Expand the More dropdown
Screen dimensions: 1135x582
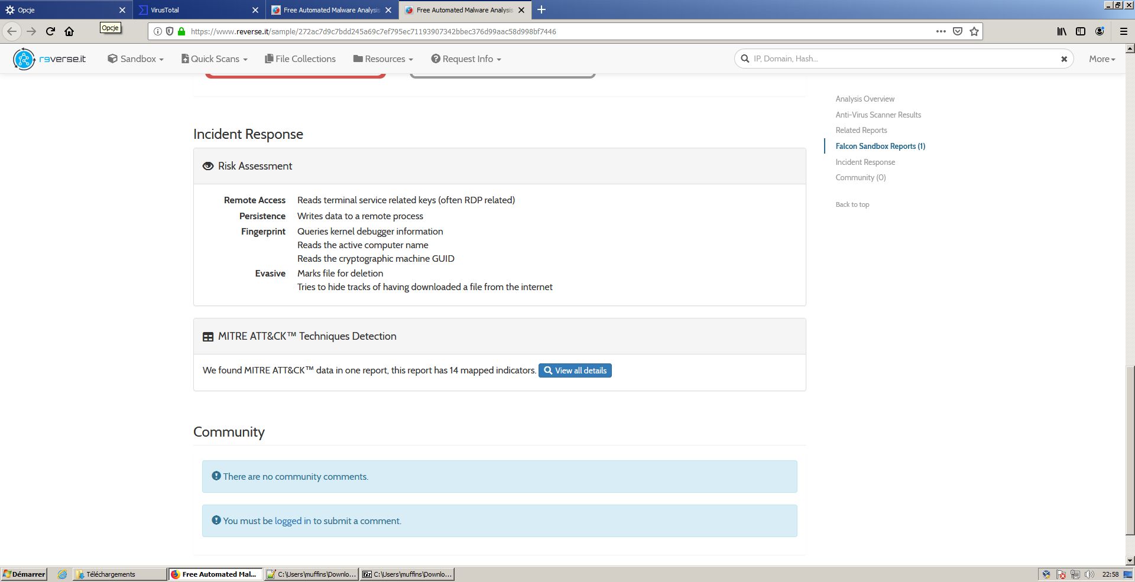pos(1102,59)
